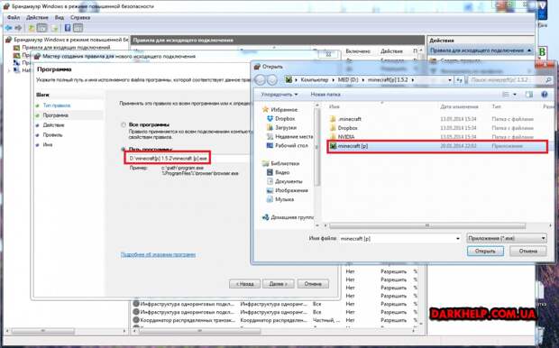The height and width of the screenshot is (348, 559).
Task: Open the Подробнее об указании программ link
Action: point(158,254)
